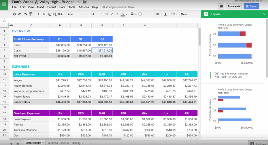
Task: Activate the paint format tool
Action: point(31,14)
